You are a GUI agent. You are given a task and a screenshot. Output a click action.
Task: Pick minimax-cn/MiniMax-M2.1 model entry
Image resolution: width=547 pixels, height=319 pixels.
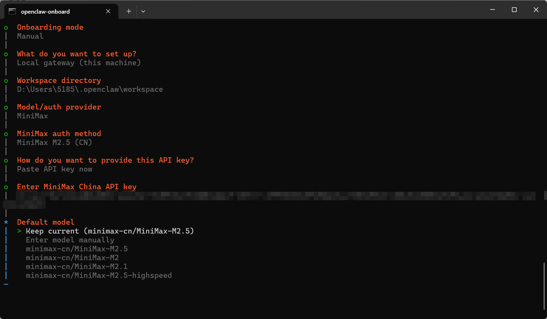[x=77, y=266]
